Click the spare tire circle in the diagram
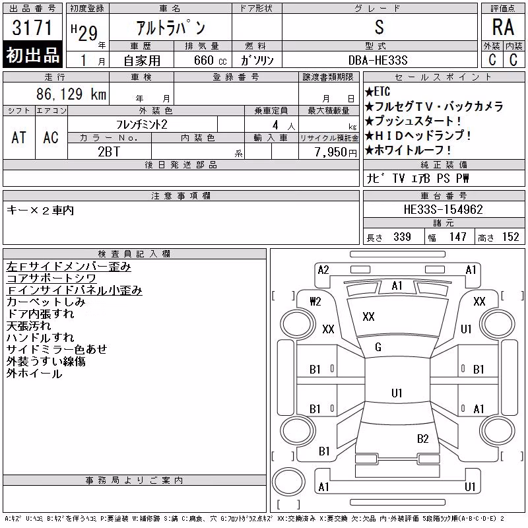 [x=288, y=481]
